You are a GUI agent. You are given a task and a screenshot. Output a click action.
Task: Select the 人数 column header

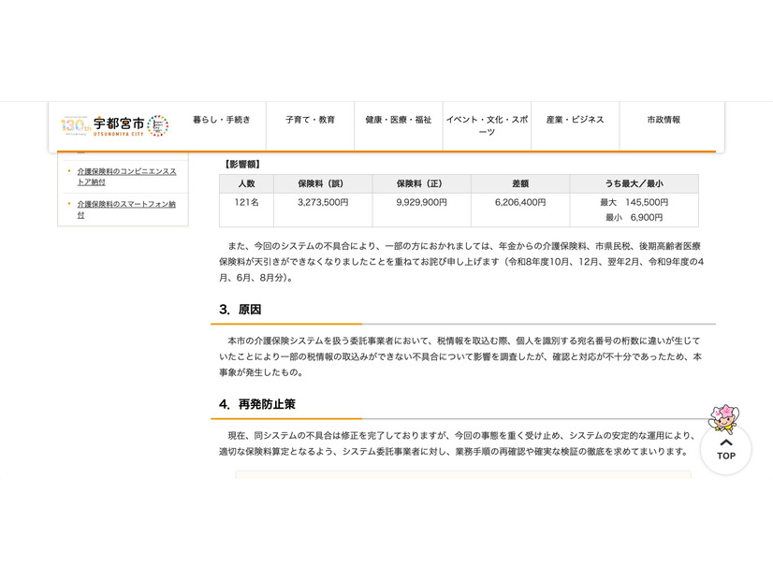(x=246, y=183)
